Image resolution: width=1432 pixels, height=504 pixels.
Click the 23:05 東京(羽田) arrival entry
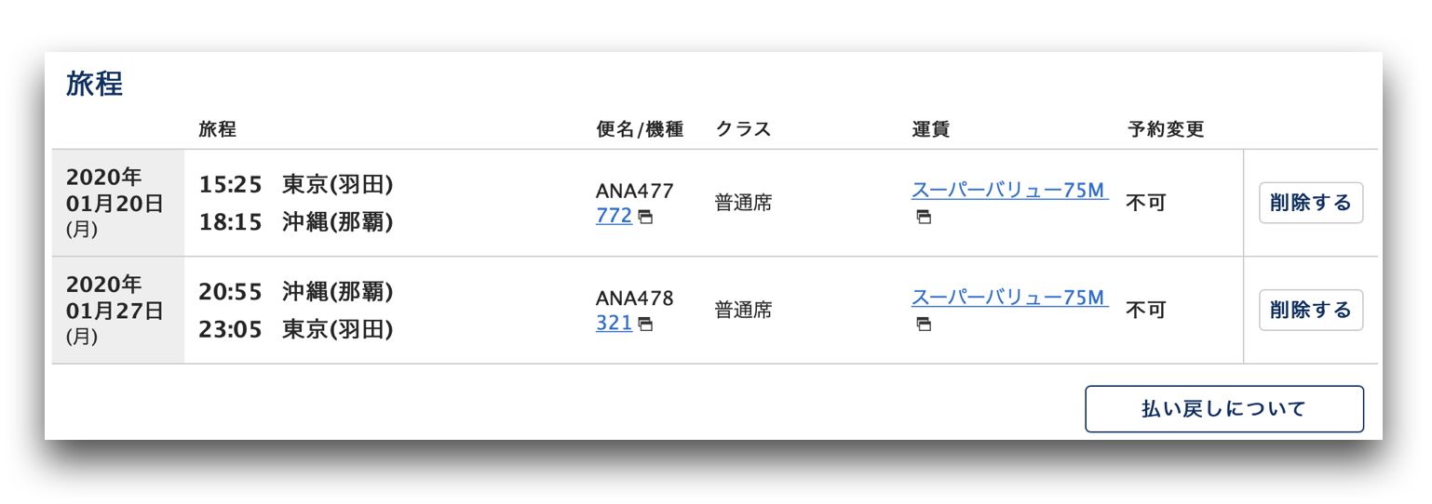tap(296, 329)
